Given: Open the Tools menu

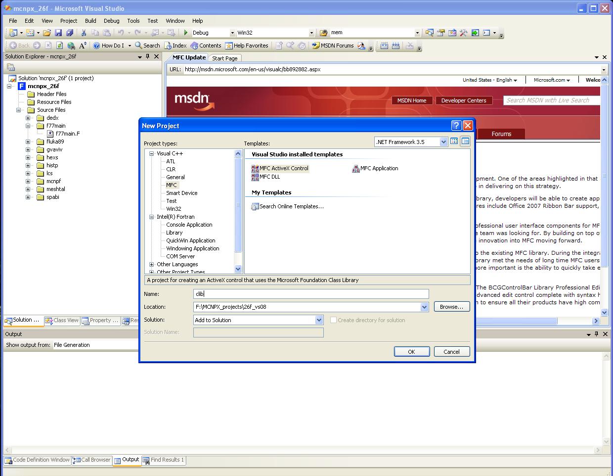Looking at the screenshot, I should [133, 21].
